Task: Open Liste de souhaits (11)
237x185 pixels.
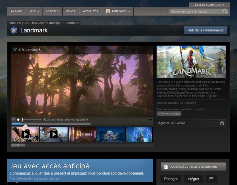Action: pyautogui.click(x=209, y=5)
